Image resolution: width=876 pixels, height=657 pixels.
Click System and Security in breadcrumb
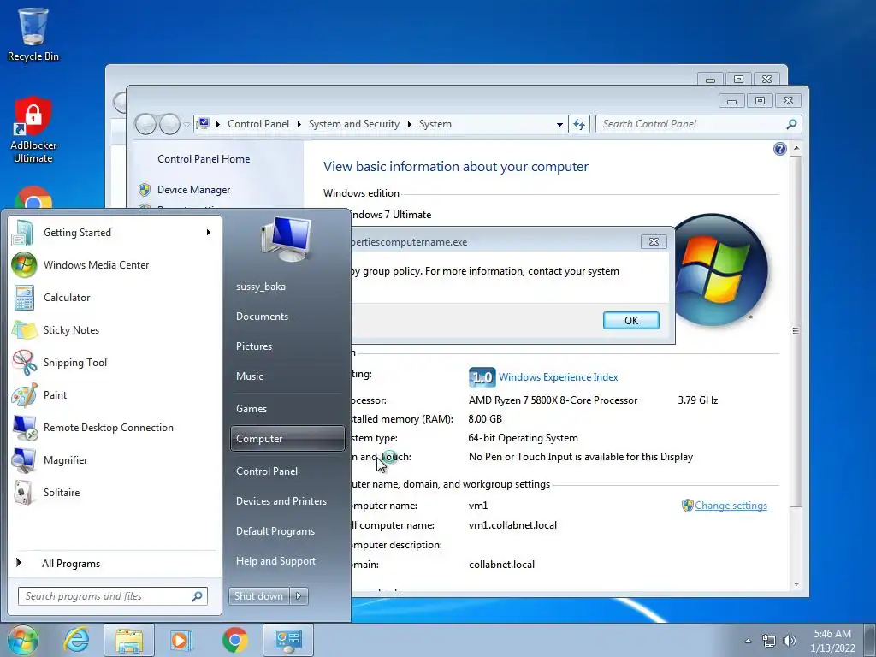click(353, 124)
